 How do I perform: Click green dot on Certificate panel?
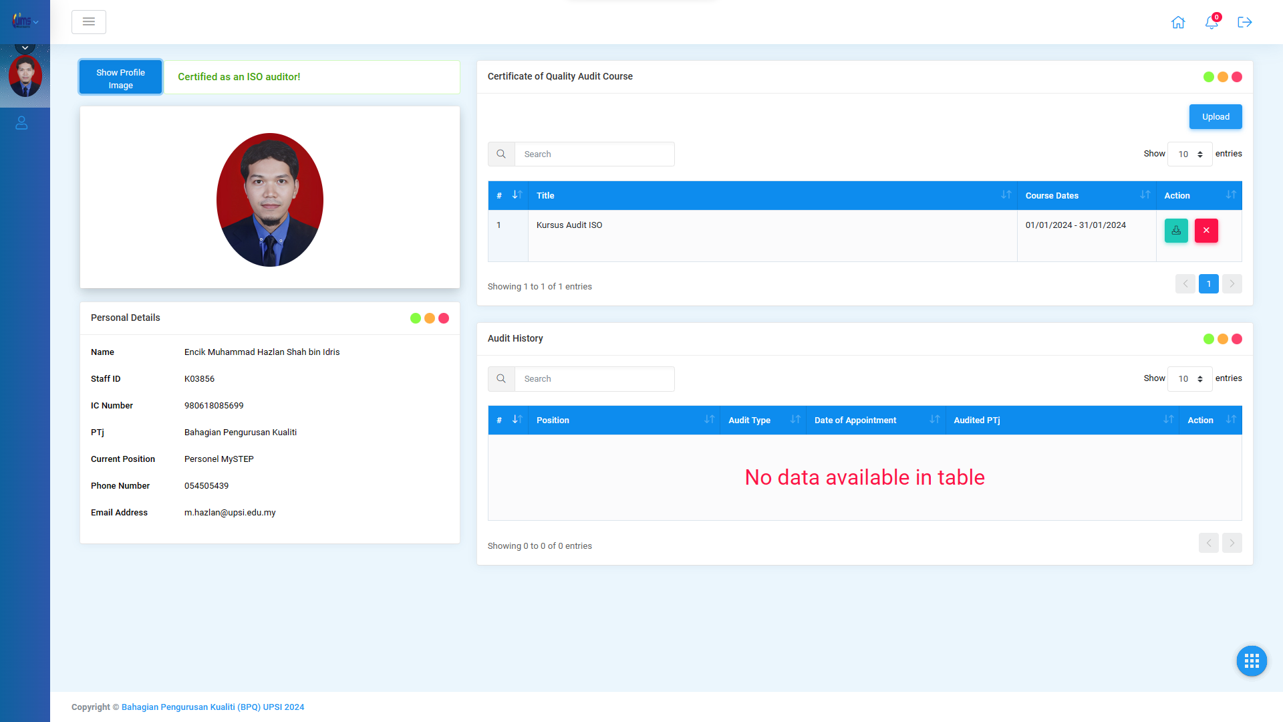tap(1209, 77)
